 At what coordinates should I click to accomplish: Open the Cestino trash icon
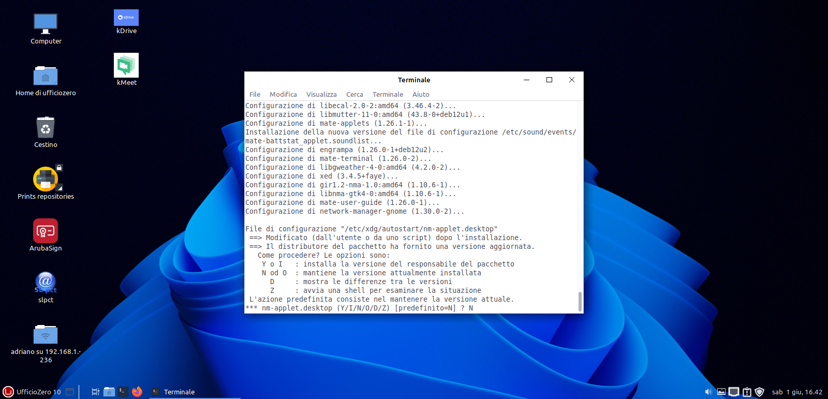(x=46, y=128)
